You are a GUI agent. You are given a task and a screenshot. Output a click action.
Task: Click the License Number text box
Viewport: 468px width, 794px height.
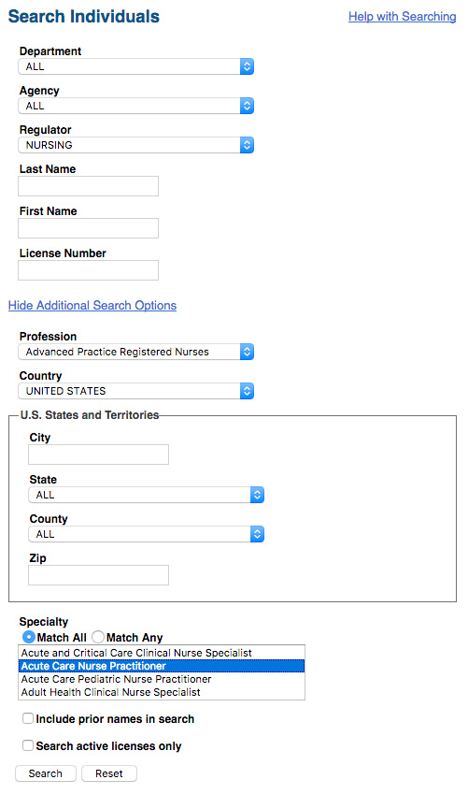pos(88,270)
